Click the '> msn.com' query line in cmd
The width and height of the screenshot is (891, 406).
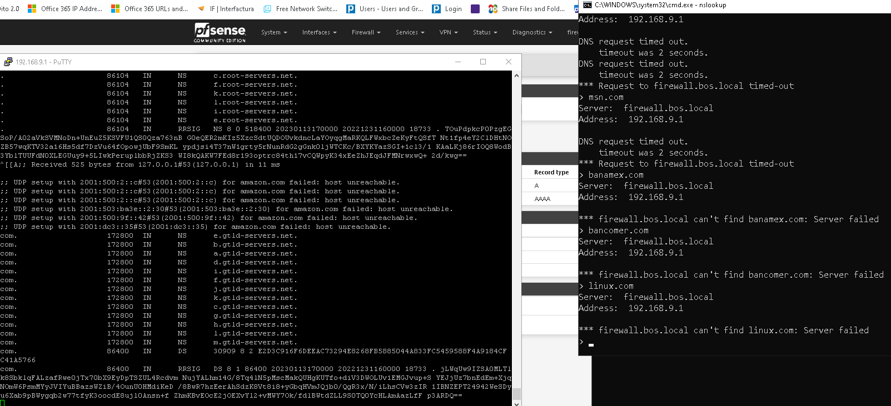coord(601,97)
